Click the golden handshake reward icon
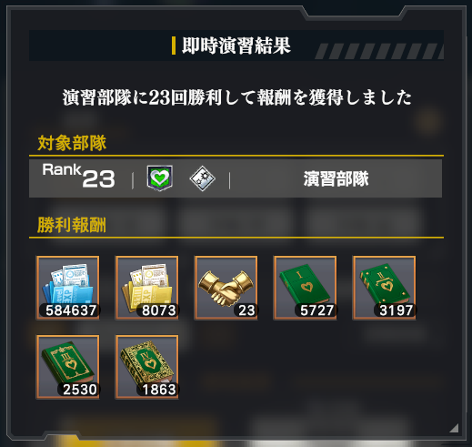Viewport: 472px width, 447px height. point(226,288)
